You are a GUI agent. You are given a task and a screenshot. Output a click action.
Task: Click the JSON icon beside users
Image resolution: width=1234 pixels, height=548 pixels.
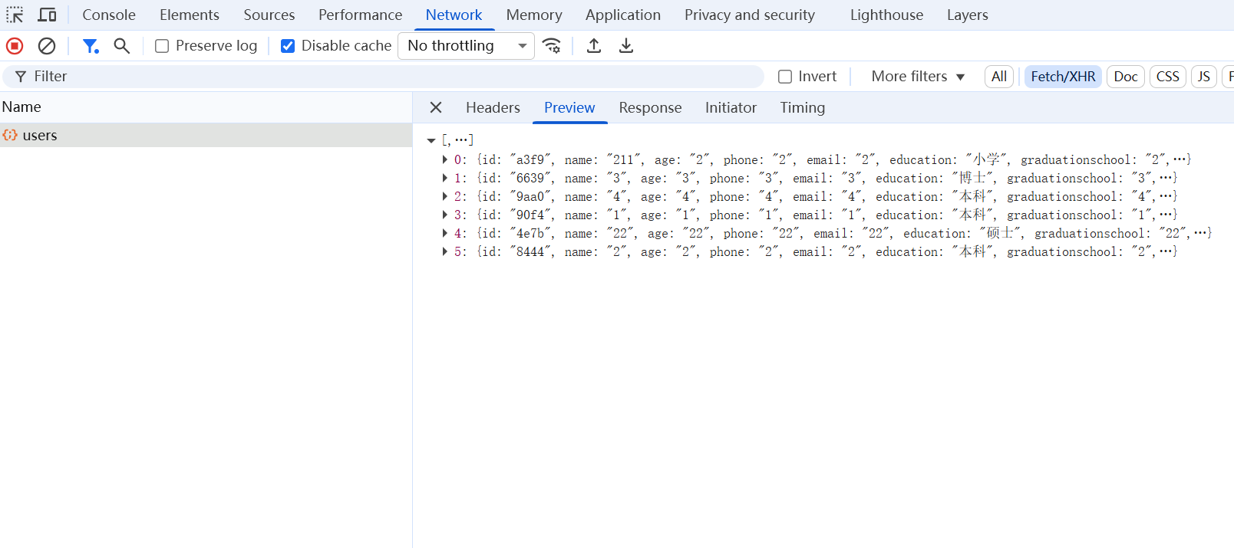tap(10, 135)
